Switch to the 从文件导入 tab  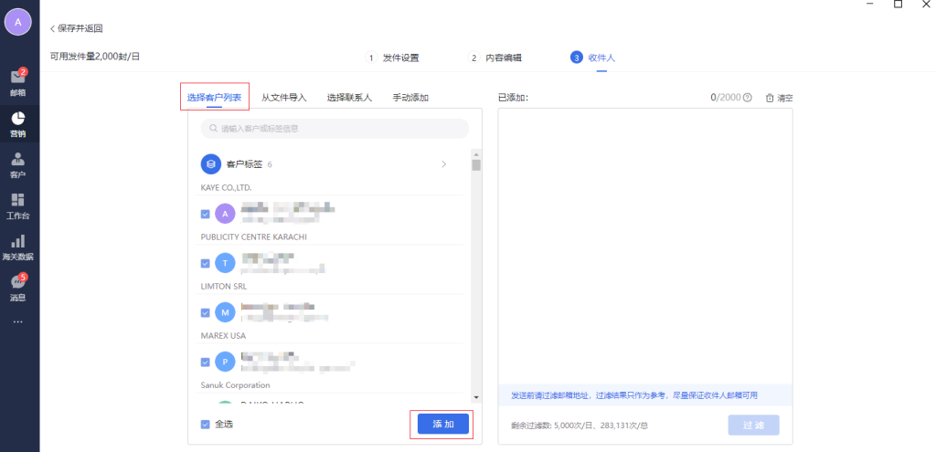(283, 98)
